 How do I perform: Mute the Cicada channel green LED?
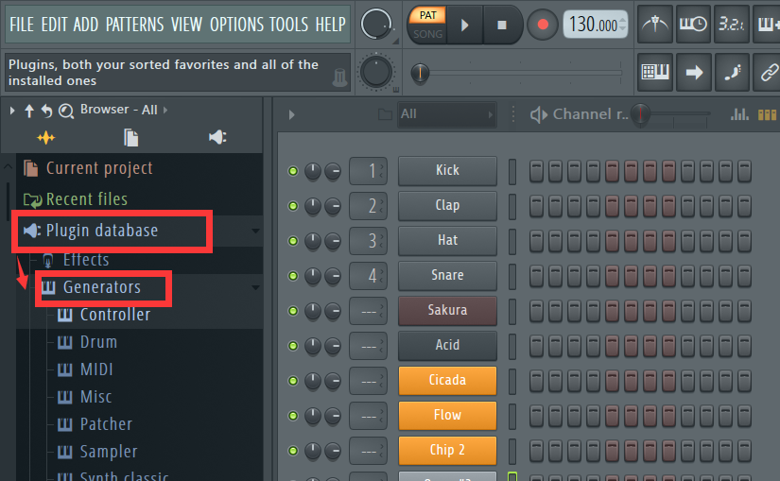point(293,381)
